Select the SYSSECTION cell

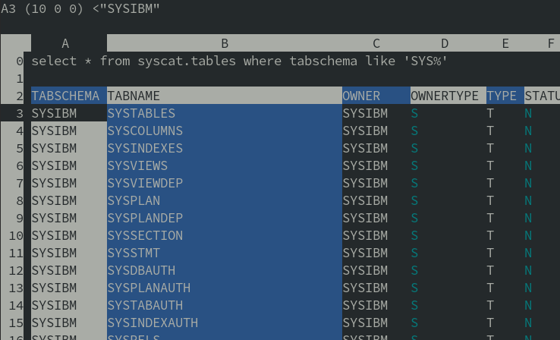(x=145, y=235)
